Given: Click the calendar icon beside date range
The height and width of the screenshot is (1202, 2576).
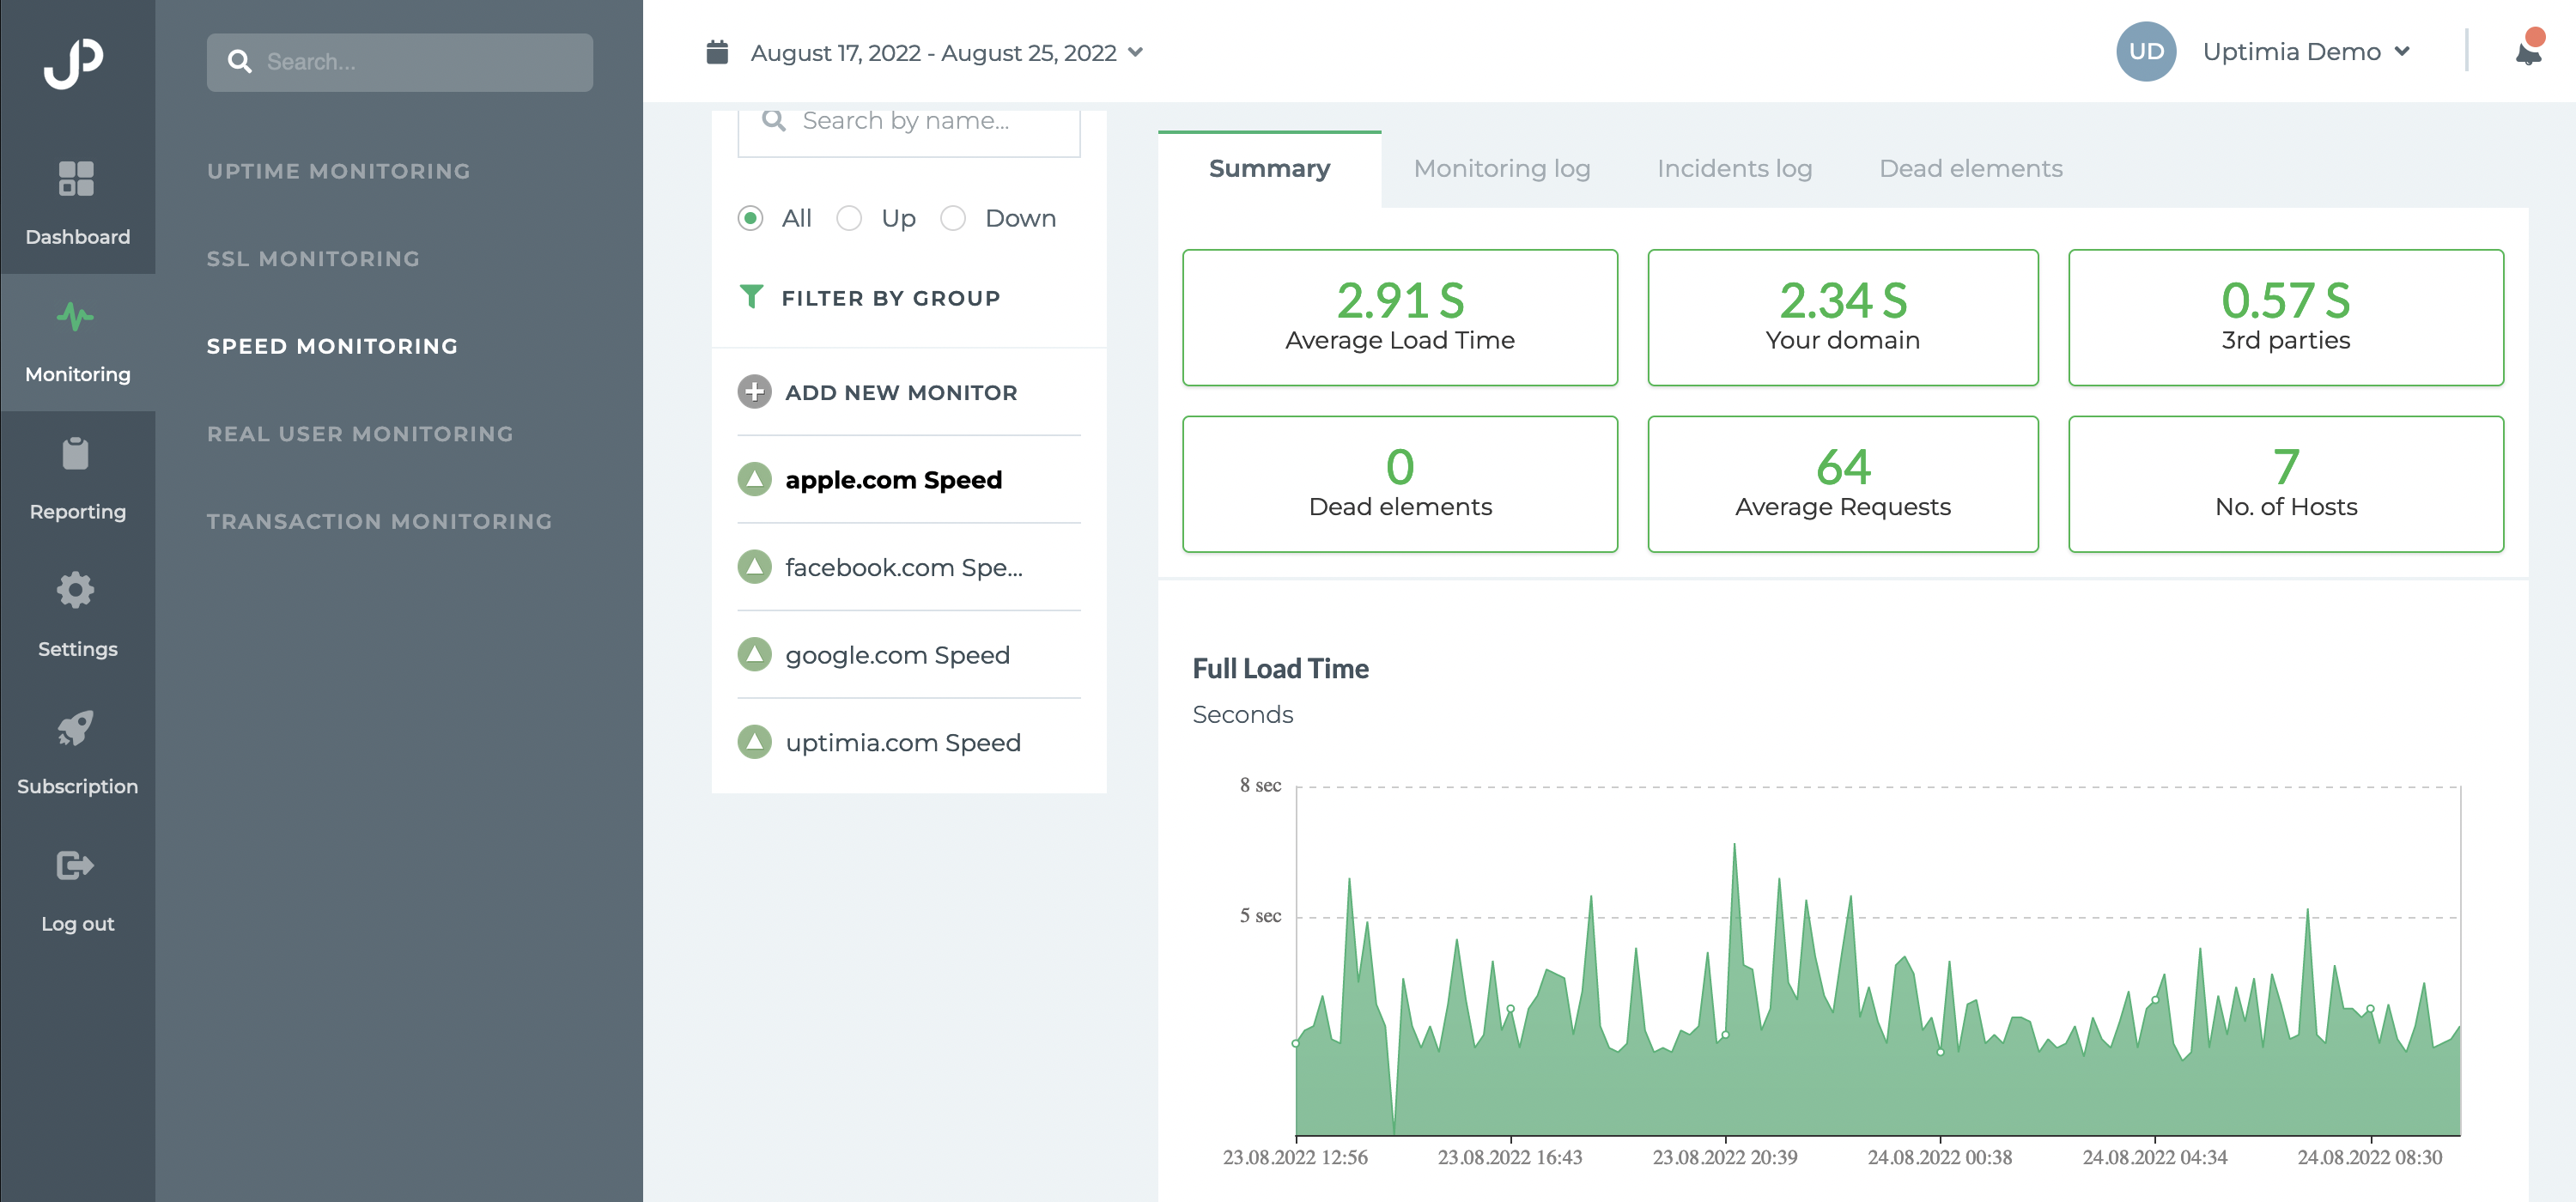Looking at the screenshot, I should [x=717, y=52].
